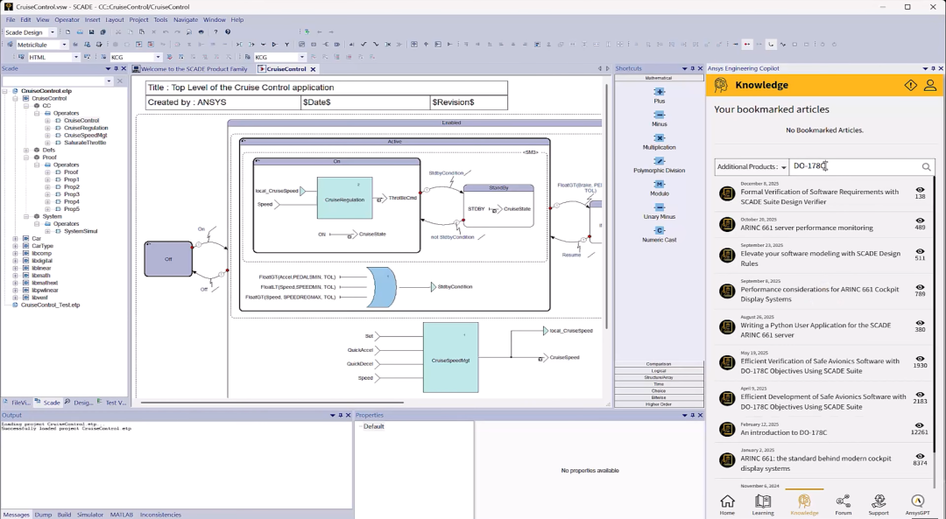Collapse the Proof package node
The height and width of the screenshot is (519, 946).
tap(26, 158)
